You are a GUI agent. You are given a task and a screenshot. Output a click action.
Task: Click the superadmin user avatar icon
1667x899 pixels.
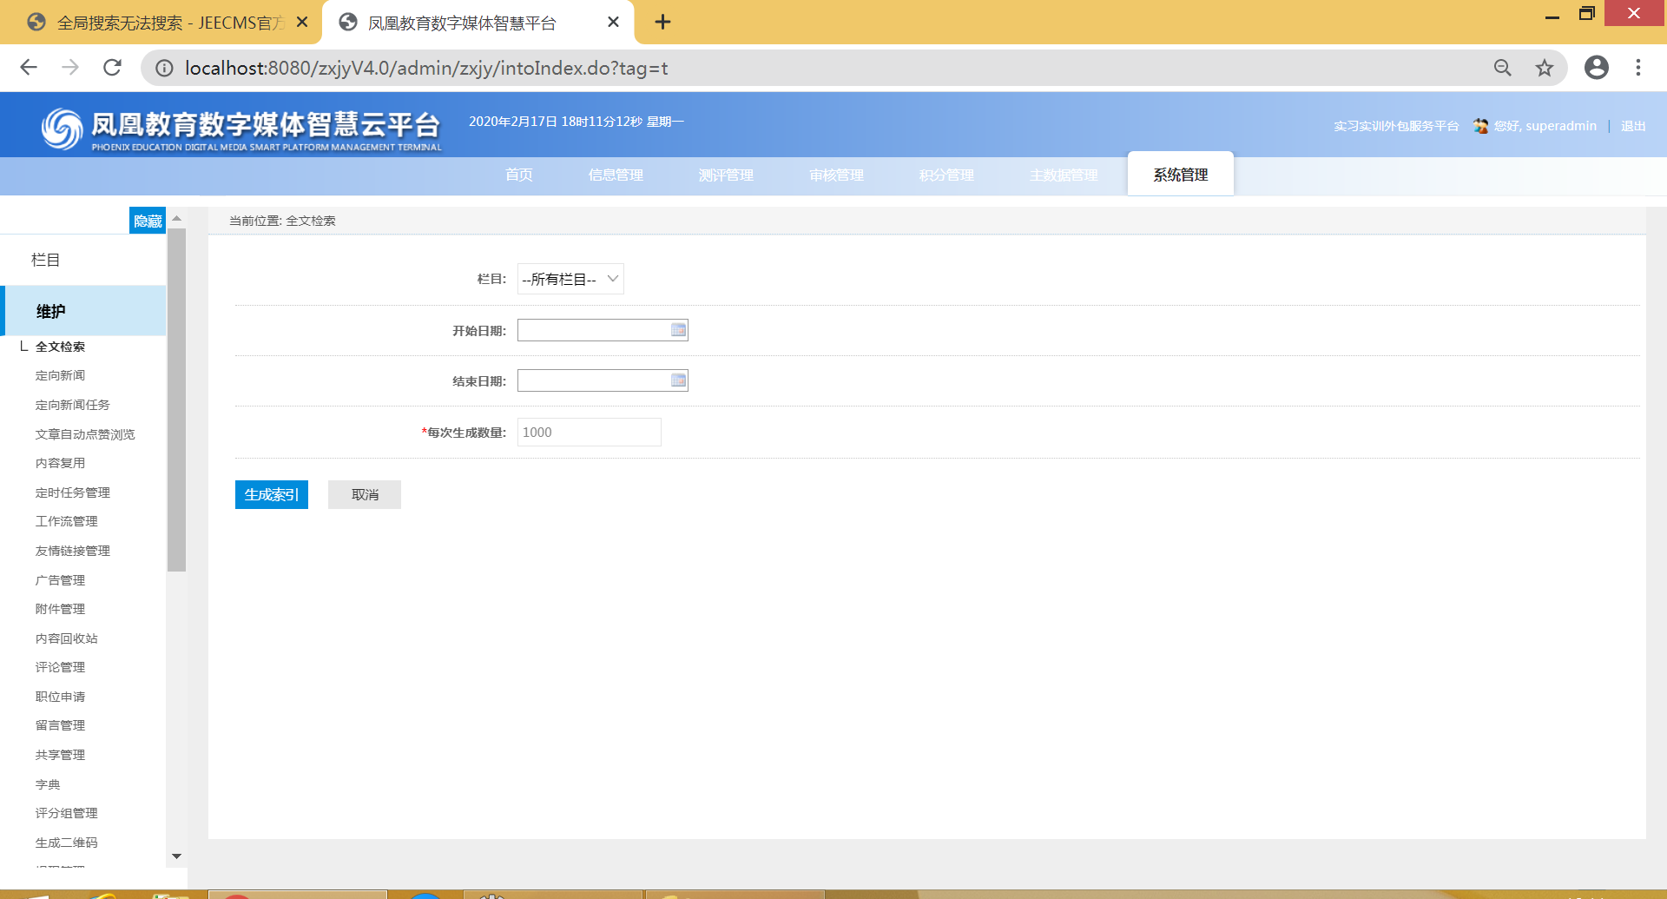(x=1480, y=126)
